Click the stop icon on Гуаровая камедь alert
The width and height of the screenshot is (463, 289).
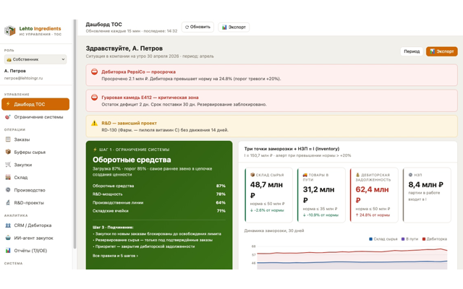(94, 98)
